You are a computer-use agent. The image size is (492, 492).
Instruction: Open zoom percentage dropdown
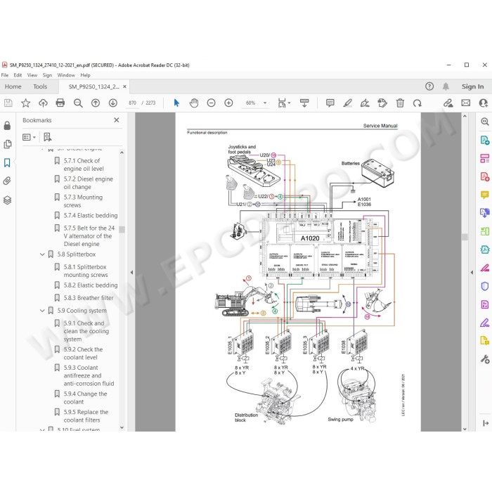(x=265, y=103)
